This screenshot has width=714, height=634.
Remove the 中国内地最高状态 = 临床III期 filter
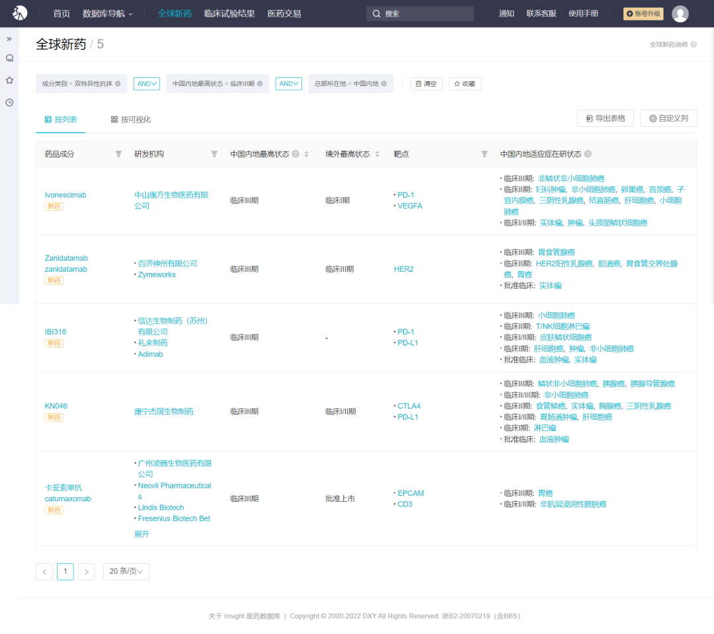260,84
